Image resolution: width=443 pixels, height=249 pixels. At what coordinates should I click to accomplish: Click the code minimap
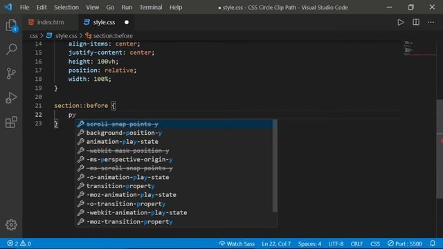point(419,48)
